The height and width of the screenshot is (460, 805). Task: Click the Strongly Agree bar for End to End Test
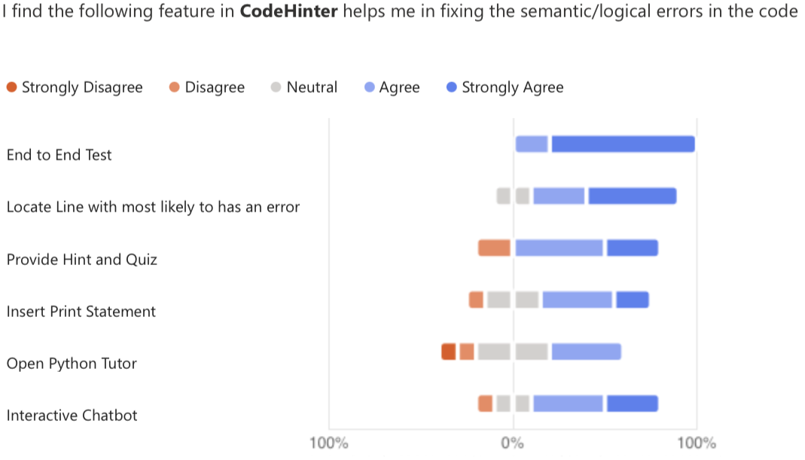coord(623,144)
